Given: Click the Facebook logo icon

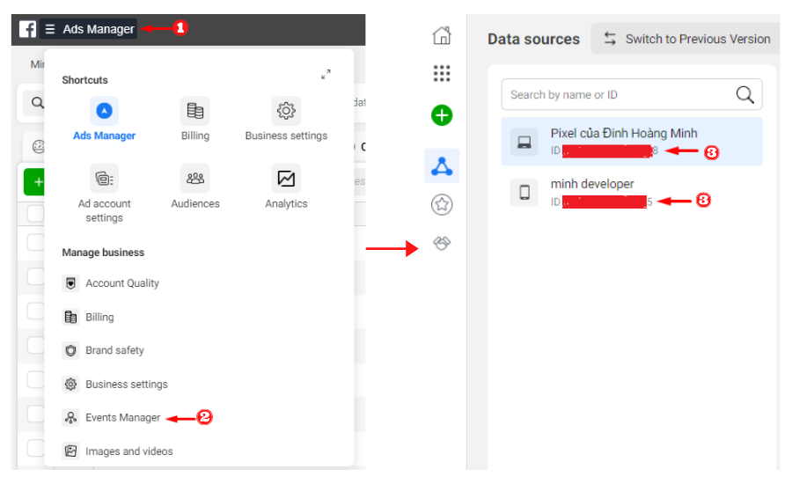Looking at the screenshot, I should 27,29.
